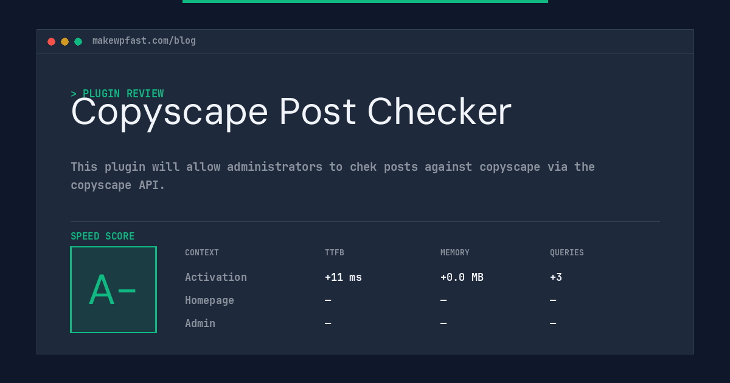This screenshot has width=730, height=383.
Task: Click the makewpfast.com/blog address text
Action: [x=144, y=41]
